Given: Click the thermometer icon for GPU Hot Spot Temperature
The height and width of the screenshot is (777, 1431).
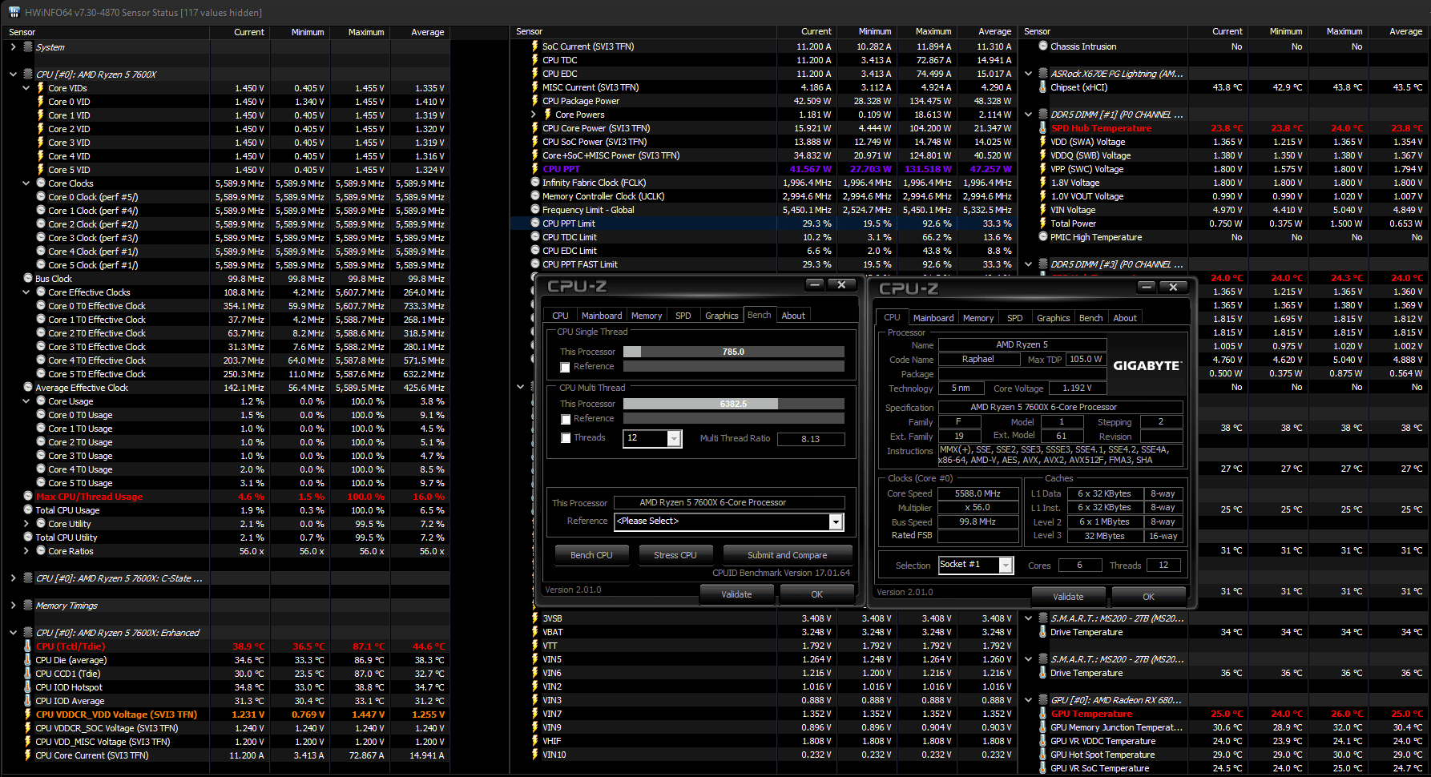Looking at the screenshot, I should [x=1043, y=755].
